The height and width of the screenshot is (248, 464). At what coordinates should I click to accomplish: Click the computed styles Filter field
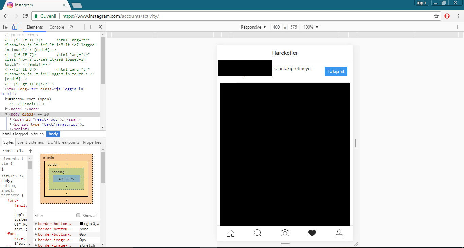tap(54, 215)
